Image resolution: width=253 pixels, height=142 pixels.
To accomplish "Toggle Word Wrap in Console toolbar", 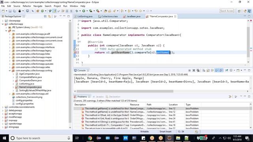I will coord(212,70).
